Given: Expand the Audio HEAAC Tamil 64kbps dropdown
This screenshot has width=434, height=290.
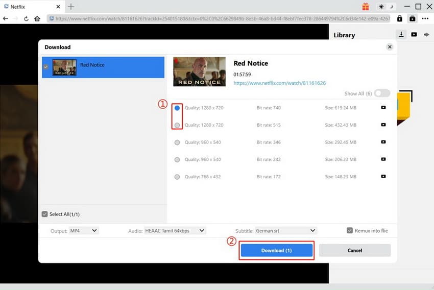Looking at the screenshot, I should click(x=175, y=231).
